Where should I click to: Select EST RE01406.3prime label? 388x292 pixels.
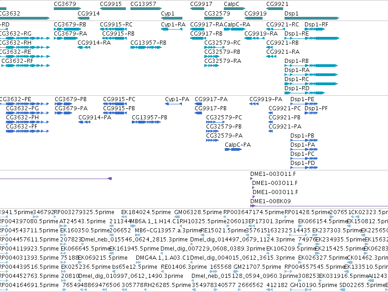coord(184,267)
